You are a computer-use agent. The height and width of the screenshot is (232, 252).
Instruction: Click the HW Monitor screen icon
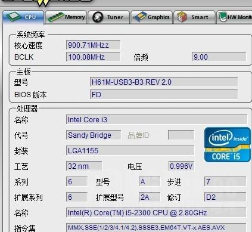(222, 17)
